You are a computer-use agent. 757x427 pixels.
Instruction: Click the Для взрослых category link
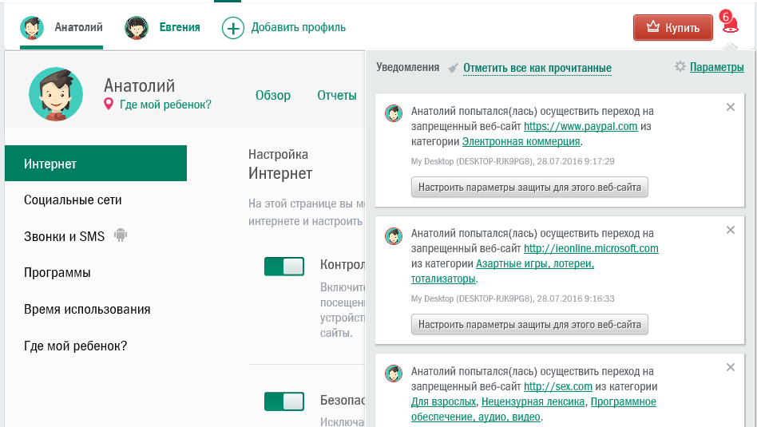[444, 401]
